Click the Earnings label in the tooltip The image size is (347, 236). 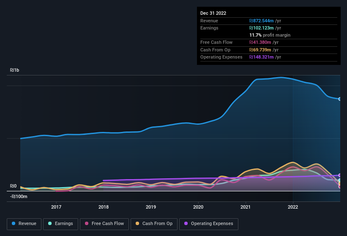click(x=209, y=28)
